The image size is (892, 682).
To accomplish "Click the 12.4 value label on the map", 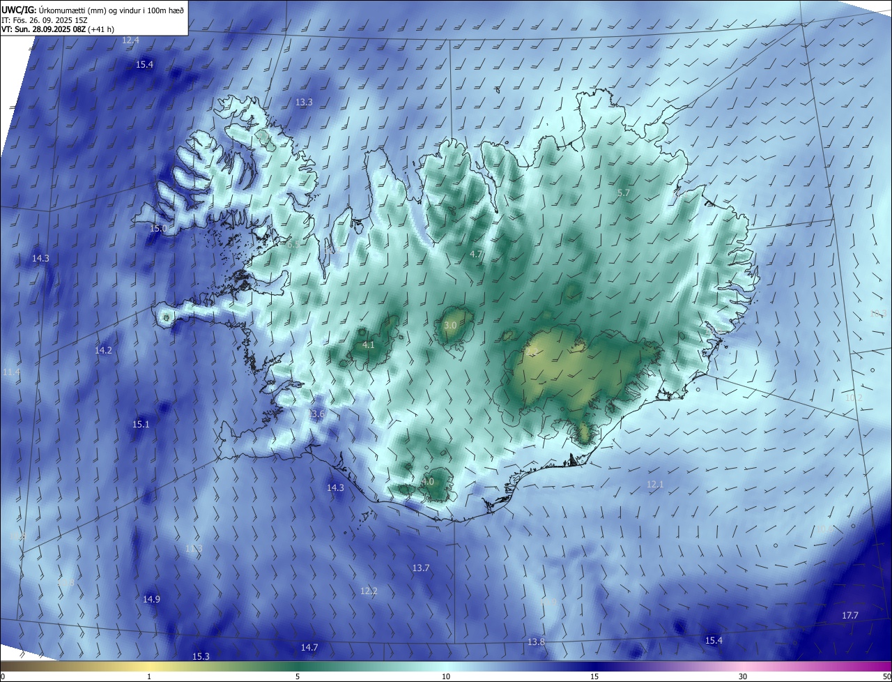I will click(x=130, y=40).
